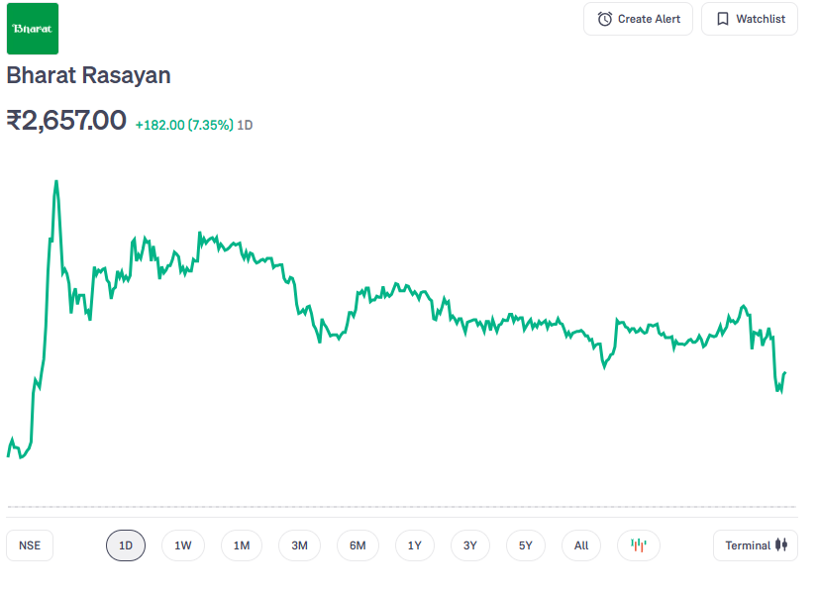Show the All time price history
The image size is (818, 593).
click(581, 545)
